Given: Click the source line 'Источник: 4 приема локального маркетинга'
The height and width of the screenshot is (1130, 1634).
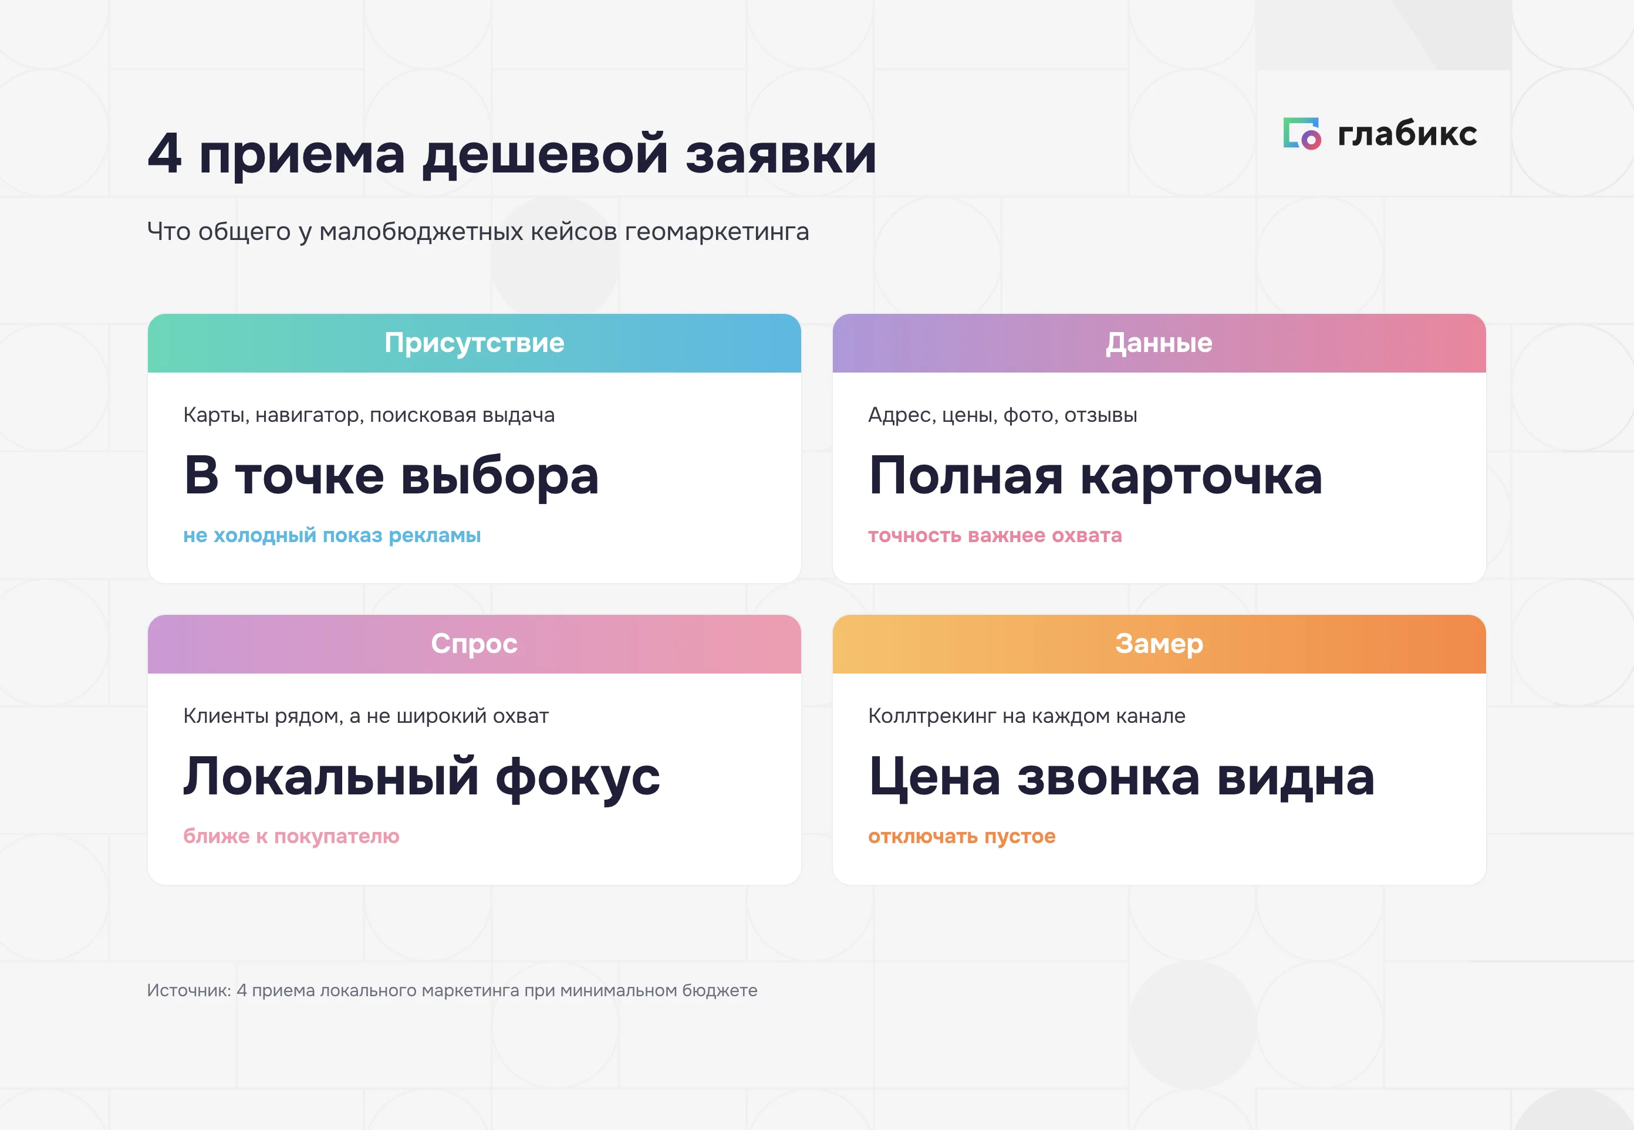Looking at the screenshot, I should point(453,990).
